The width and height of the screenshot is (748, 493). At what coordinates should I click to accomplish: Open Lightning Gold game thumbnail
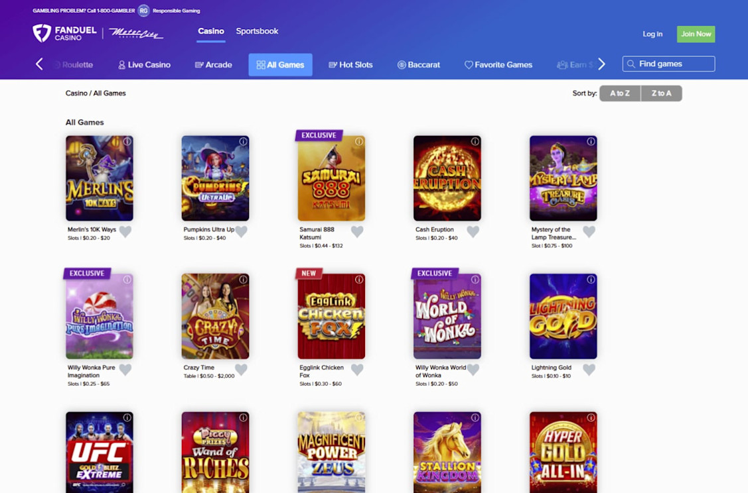pyautogui.click(x=563, y=316)
